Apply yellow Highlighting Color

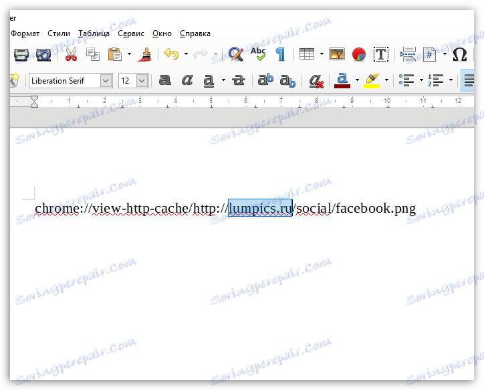[x=372, y=80]
